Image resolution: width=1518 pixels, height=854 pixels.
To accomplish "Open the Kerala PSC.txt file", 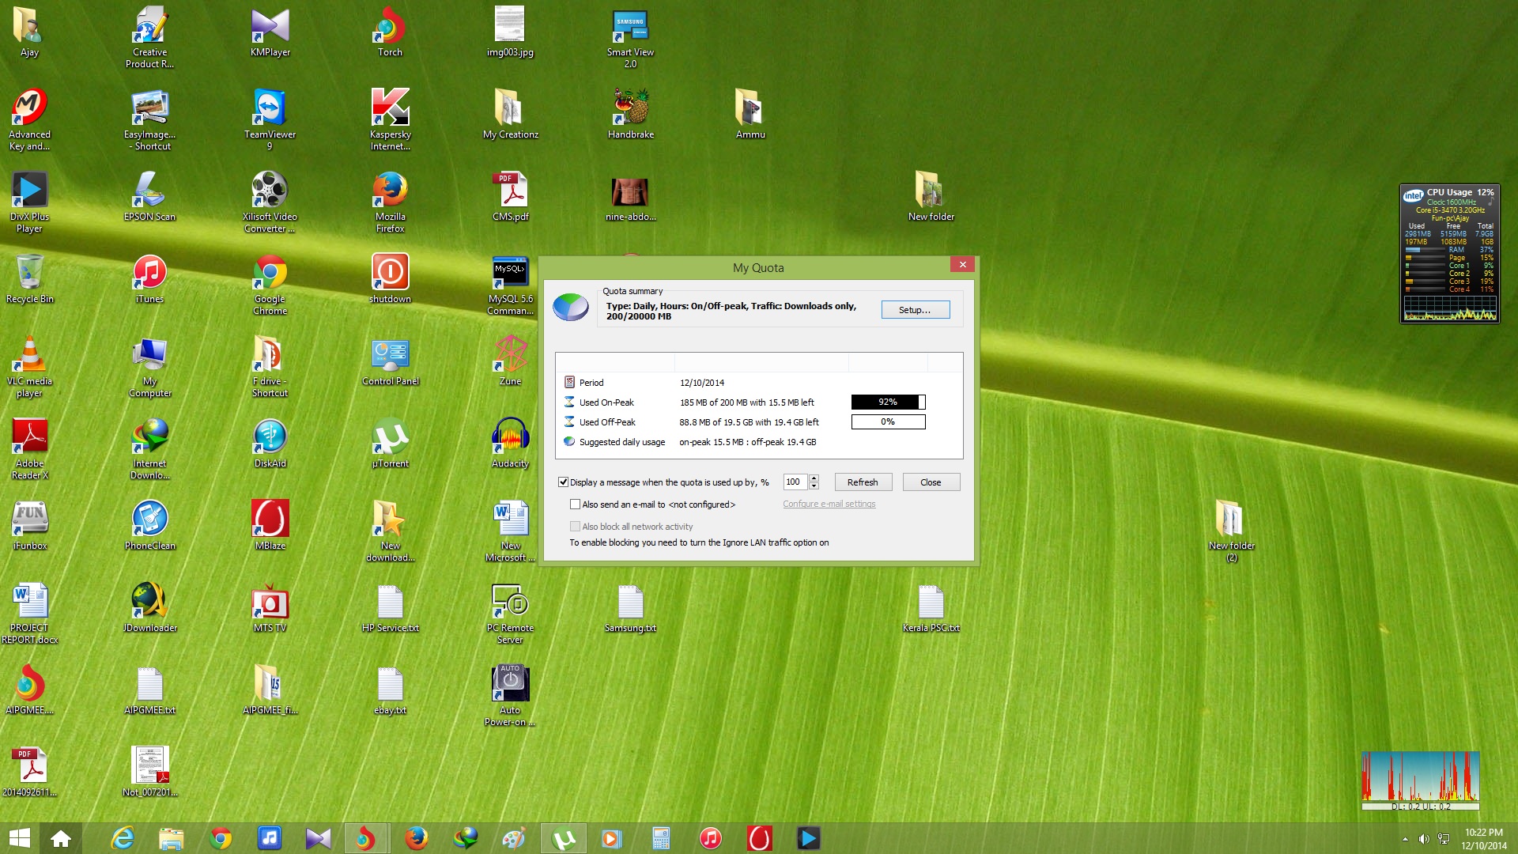I will coord(931,608).
